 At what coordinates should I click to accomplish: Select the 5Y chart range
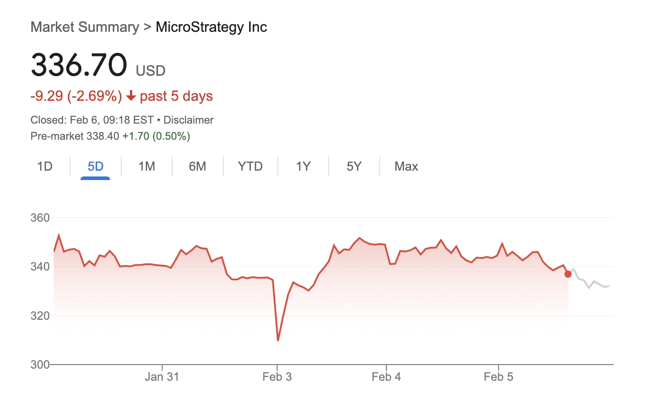point(354,167)
